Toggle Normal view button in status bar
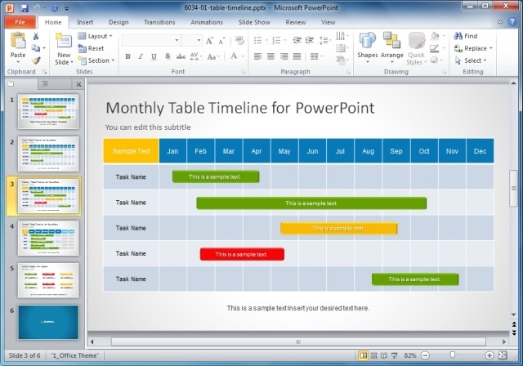Image resolution: width=523 pixels, height=366 pixels. click(363, 355)
